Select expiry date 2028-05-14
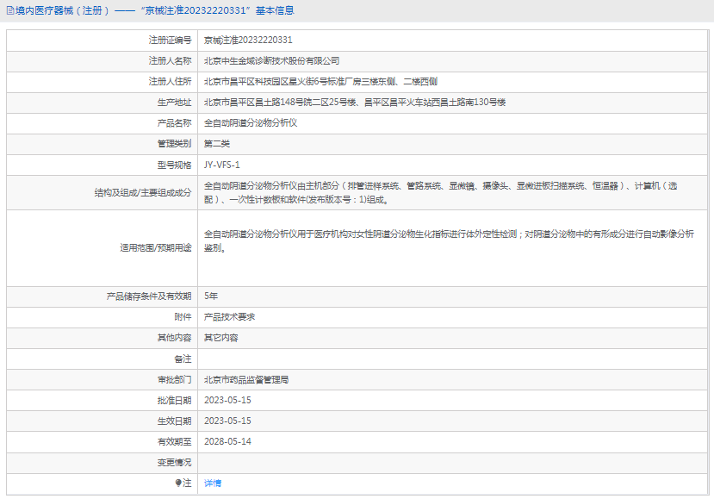 click(227, 441)
